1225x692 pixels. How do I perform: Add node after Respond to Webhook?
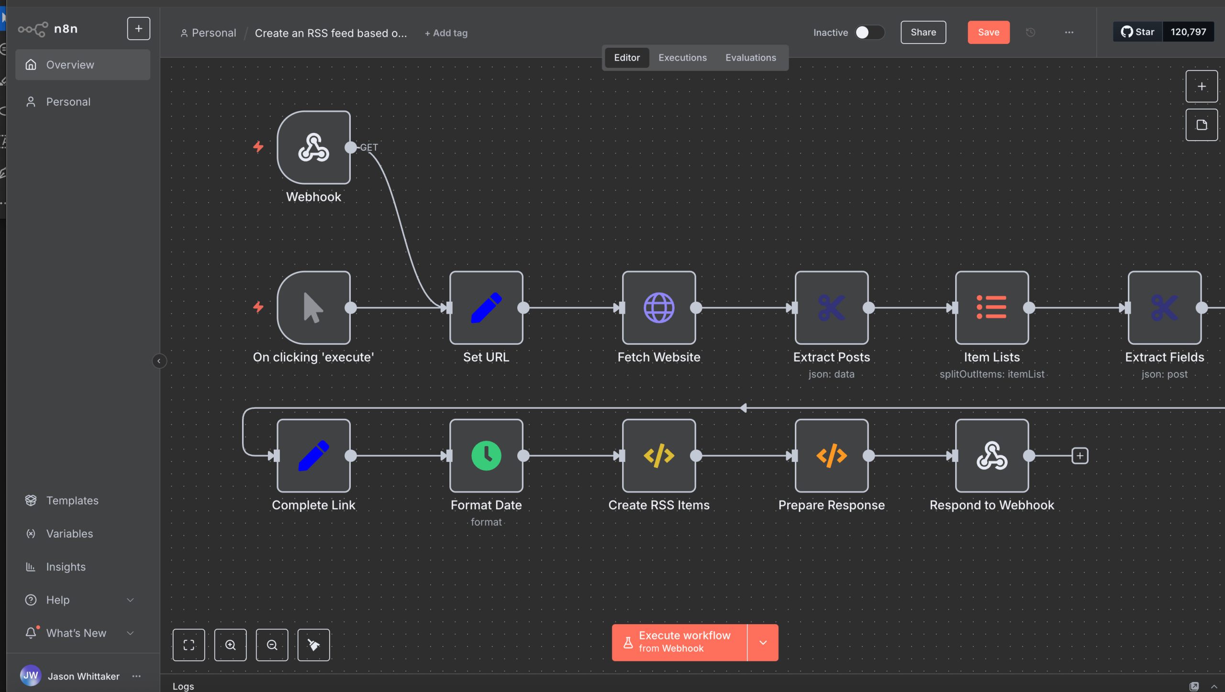pos(1080,455)
